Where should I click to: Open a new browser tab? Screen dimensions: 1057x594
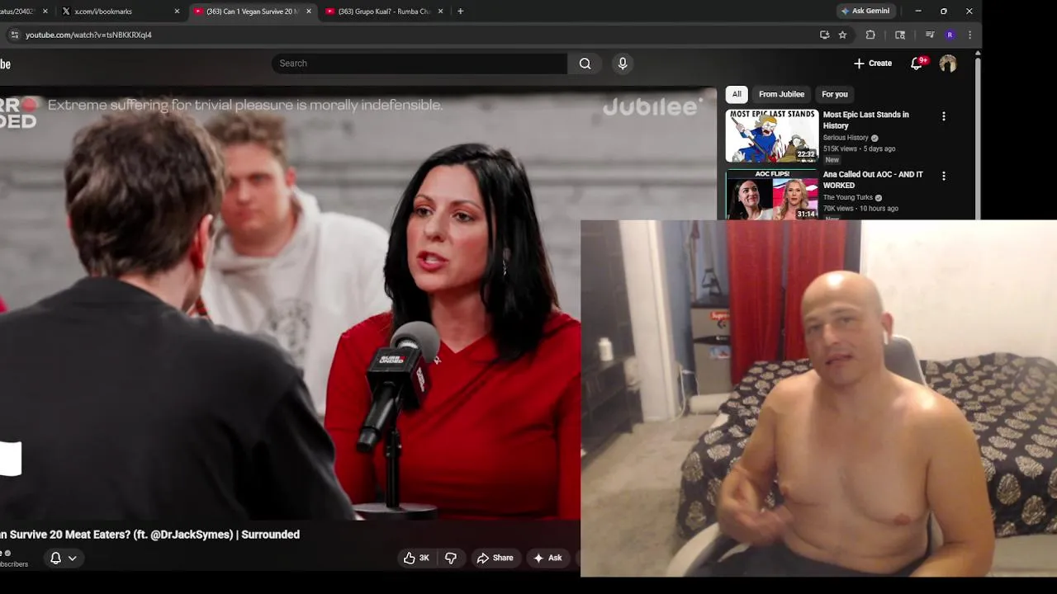(460, 12)
